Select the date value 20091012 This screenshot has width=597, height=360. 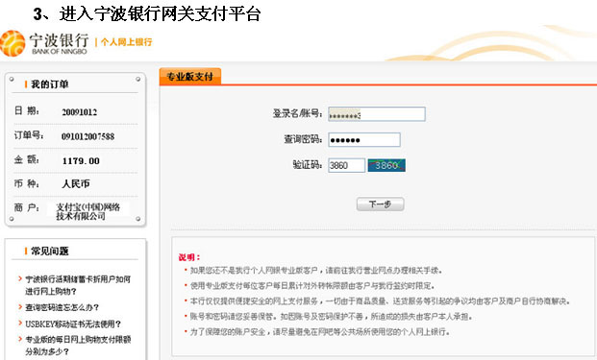click(80, 112)
